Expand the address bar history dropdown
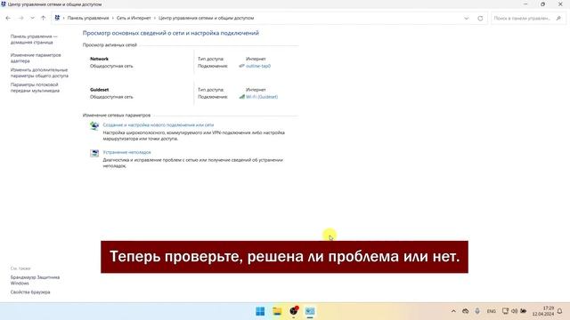The height and width of the screenshot is (320, 570). 467,18
